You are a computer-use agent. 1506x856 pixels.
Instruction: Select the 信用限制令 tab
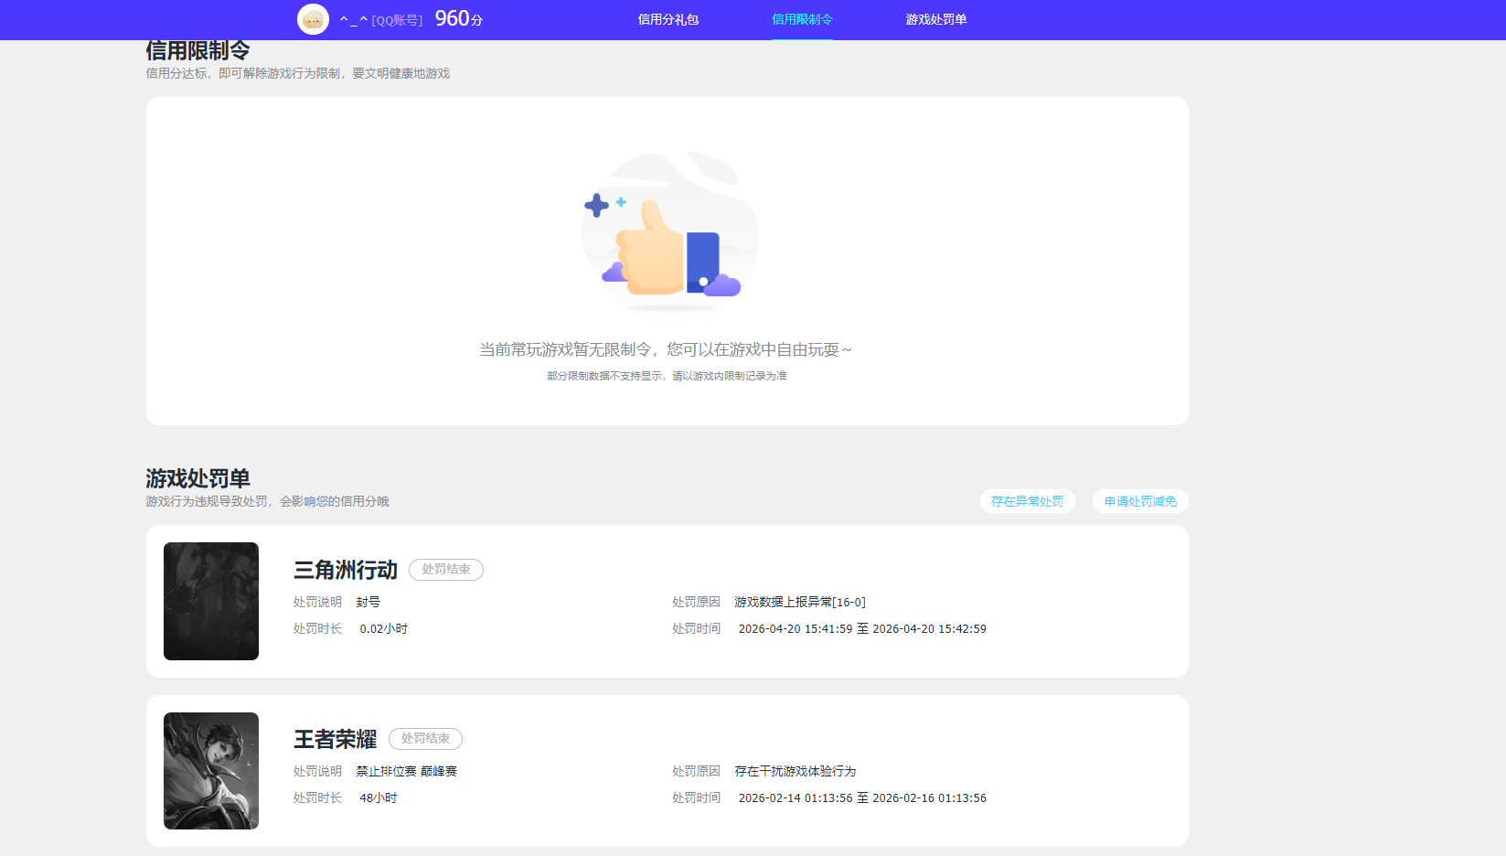802,19
